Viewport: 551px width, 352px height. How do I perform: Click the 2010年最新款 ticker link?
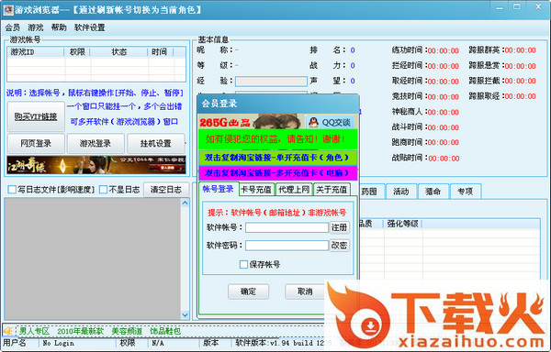point(81,331)
